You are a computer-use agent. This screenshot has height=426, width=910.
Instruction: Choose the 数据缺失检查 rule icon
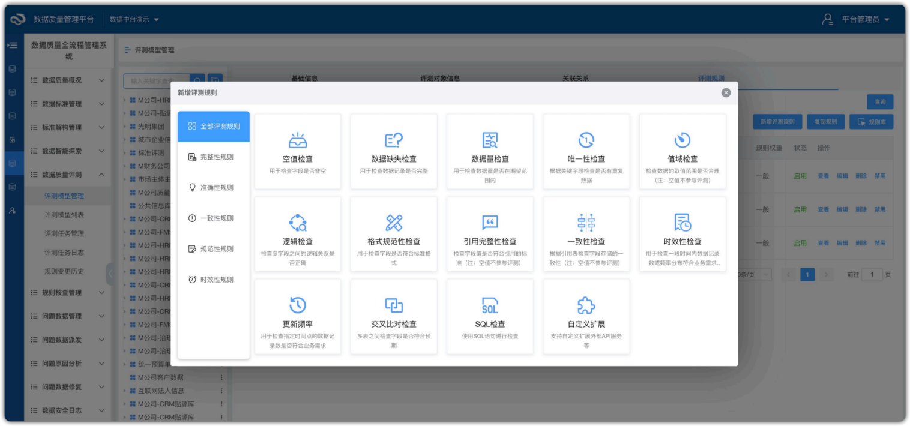point(394,140)
